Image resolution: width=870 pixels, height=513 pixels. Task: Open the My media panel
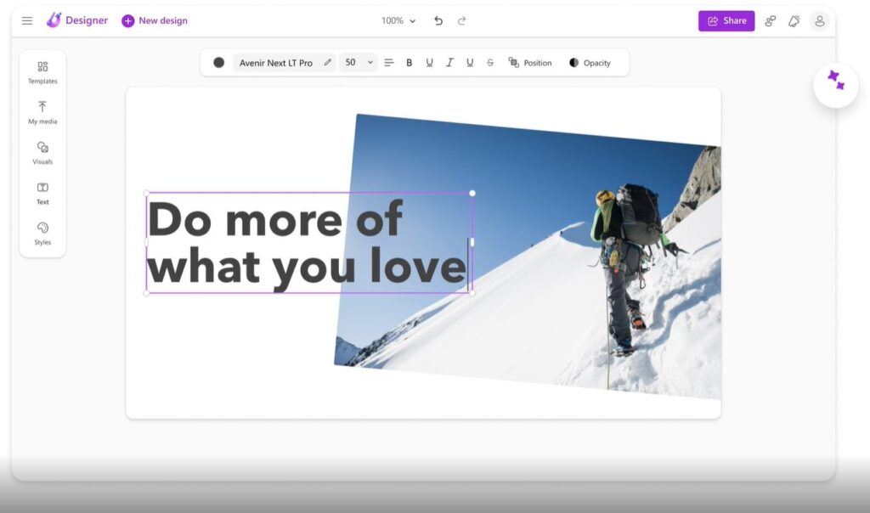point(42,111)
